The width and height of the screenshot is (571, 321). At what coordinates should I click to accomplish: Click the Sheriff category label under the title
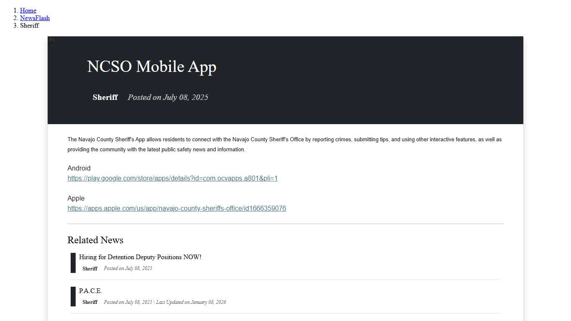(x=105, y=97)
